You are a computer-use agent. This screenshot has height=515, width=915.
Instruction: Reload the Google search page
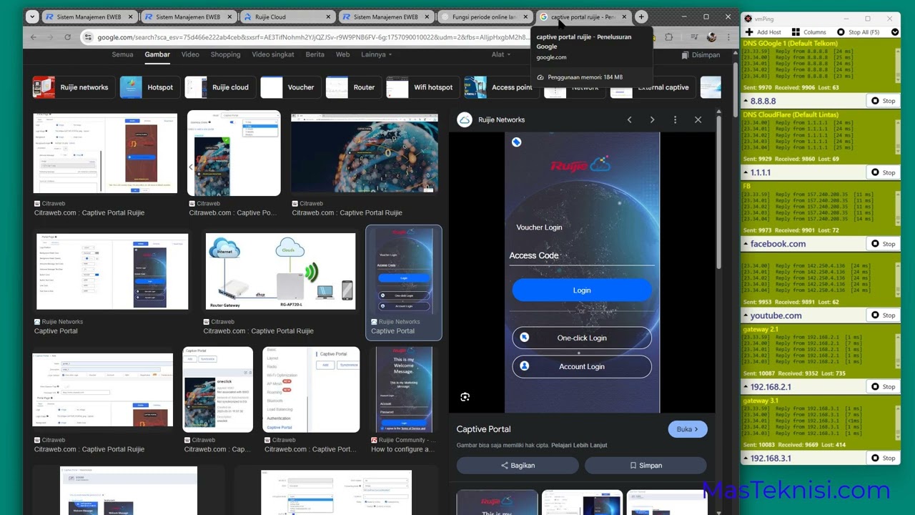[67, 37]
